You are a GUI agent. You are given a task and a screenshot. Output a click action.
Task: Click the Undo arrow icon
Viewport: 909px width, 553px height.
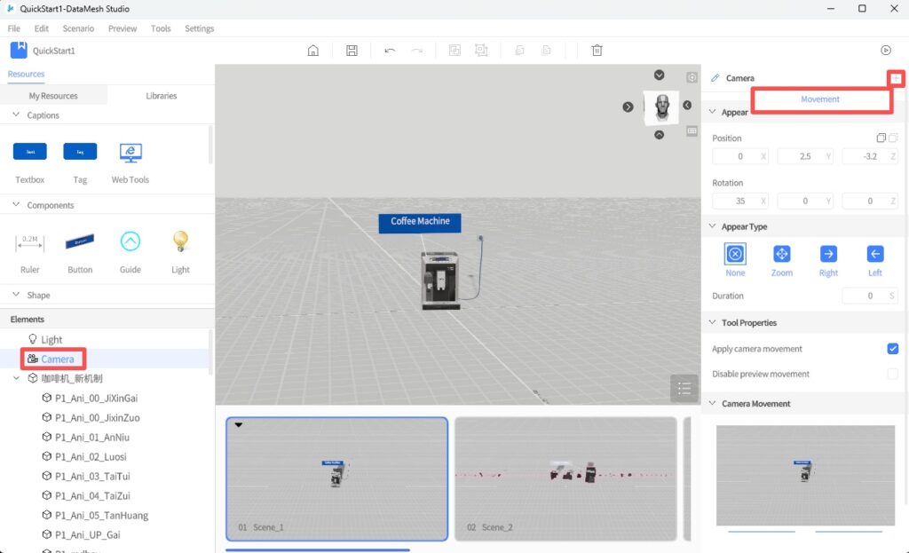point(390,51)
